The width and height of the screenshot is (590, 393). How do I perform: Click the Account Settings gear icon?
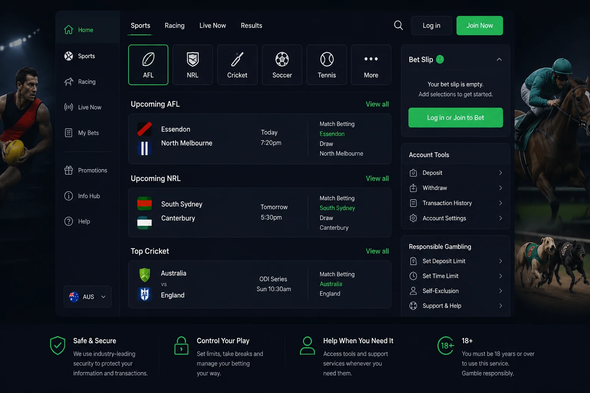click(413, 218)
